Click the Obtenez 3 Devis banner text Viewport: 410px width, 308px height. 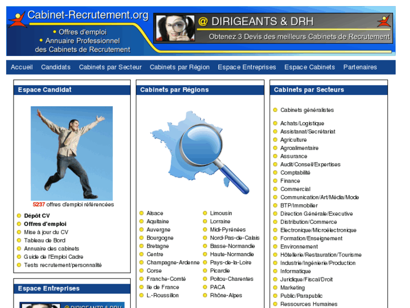299,37
